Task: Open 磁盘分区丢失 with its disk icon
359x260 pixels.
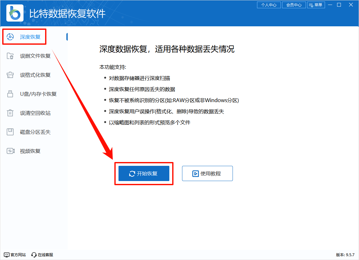Action: click(11, 132)
